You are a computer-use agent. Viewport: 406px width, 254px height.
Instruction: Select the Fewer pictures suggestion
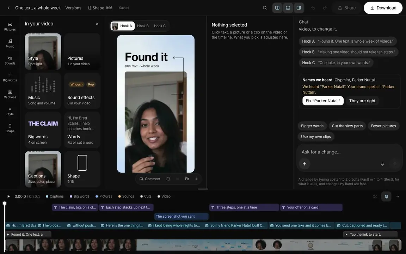[383, 126]
